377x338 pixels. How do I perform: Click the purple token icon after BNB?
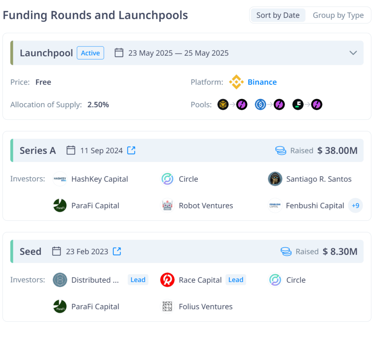(x=242, y=104)
